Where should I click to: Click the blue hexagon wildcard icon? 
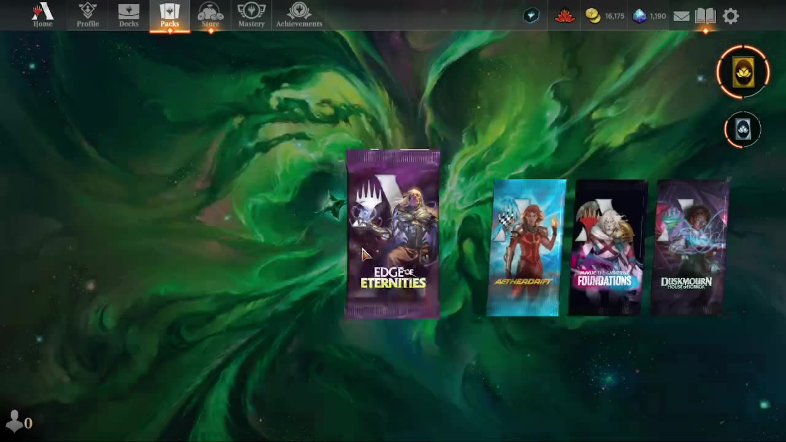[x=532, y=16]
